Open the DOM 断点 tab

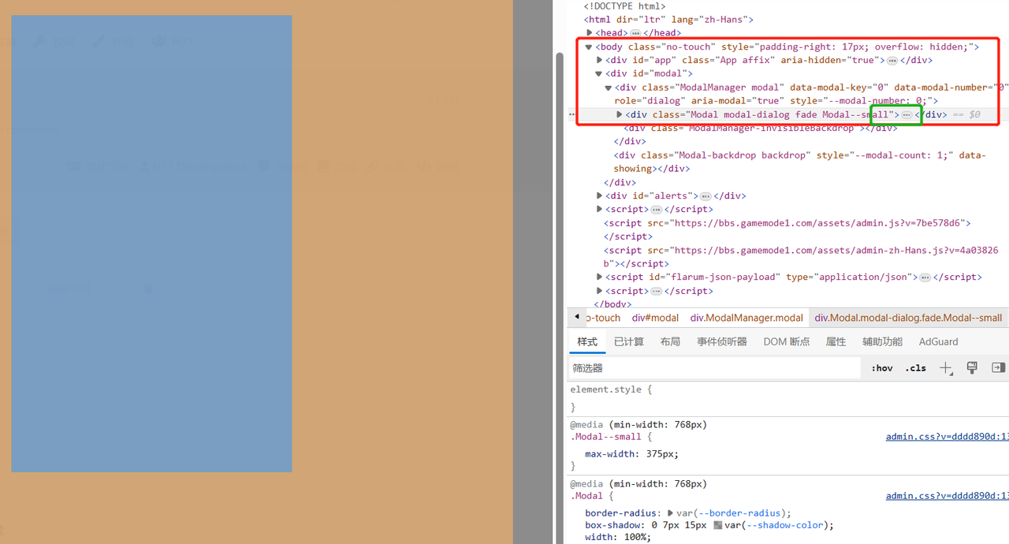[x=787, y=341]
